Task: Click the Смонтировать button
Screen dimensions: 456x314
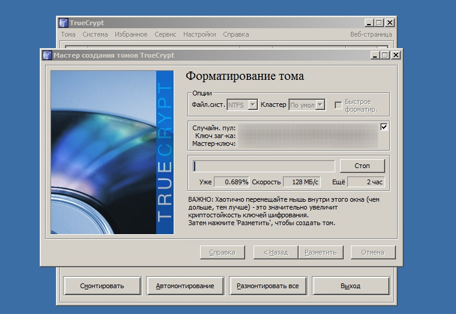Action: click(102, 286)
